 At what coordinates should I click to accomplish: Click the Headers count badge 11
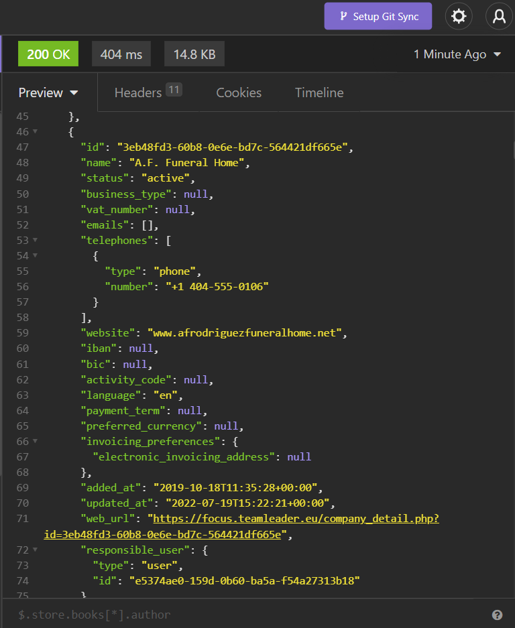(x=174, y=89)
